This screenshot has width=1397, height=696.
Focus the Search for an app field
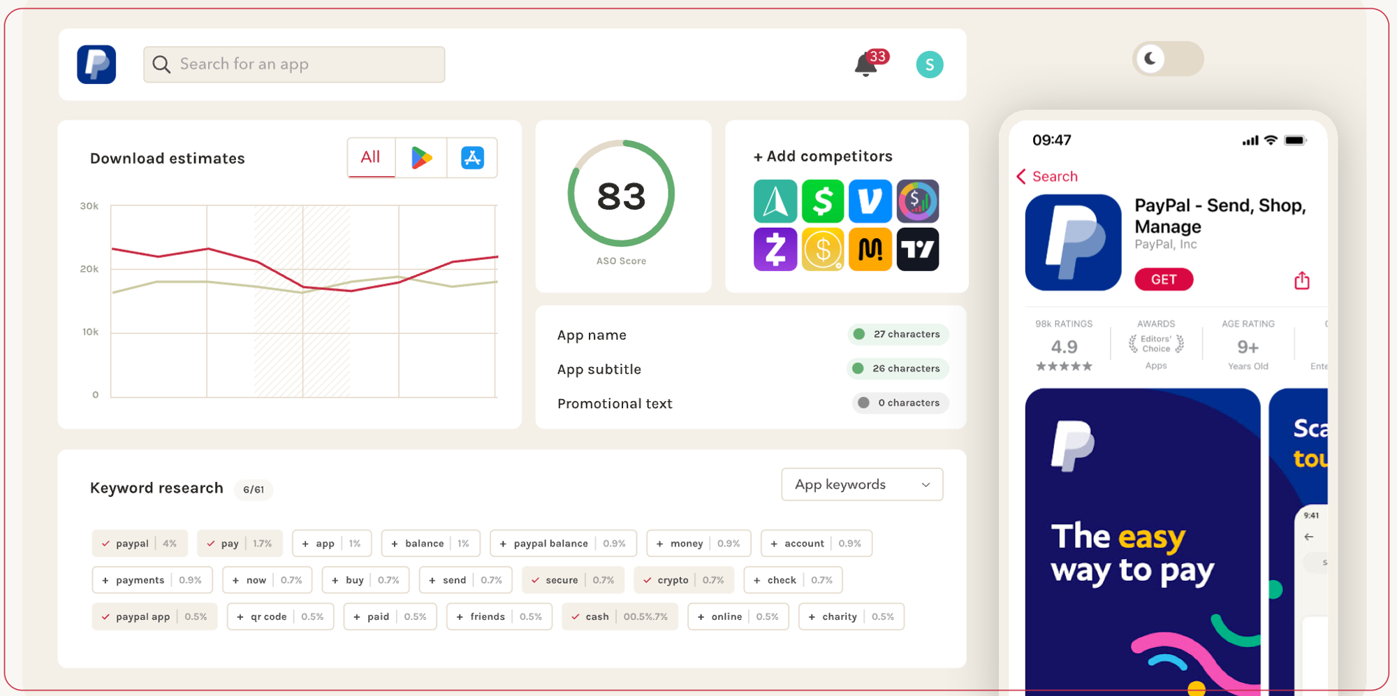pyautogui.click(x=294, y=64)
